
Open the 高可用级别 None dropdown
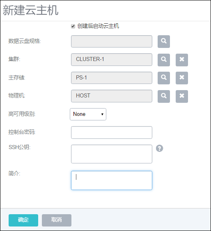[x=88, y=114]
